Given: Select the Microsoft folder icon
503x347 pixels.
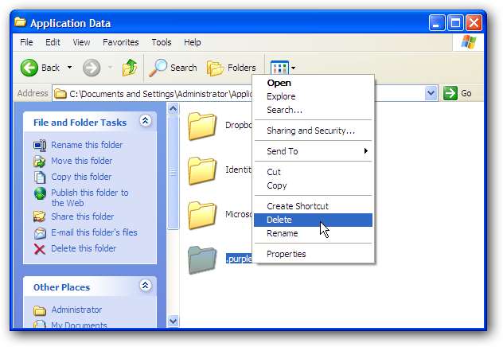Looking at the screenshot, I should pos(202,215).
